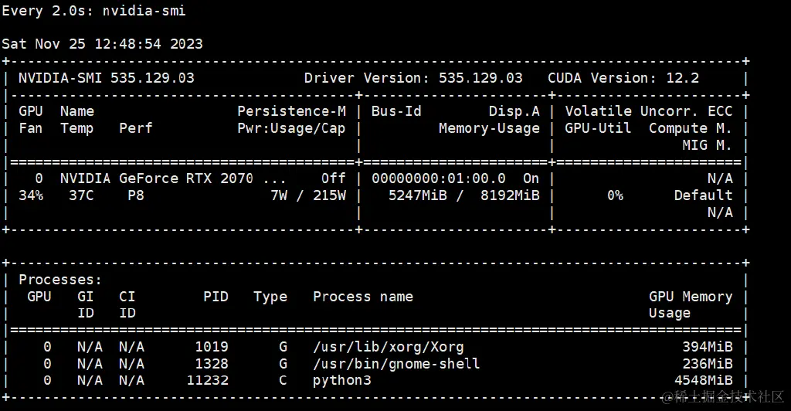Click the PID '1019'
This screenshot has height=411, width=791.
point(212,347)
